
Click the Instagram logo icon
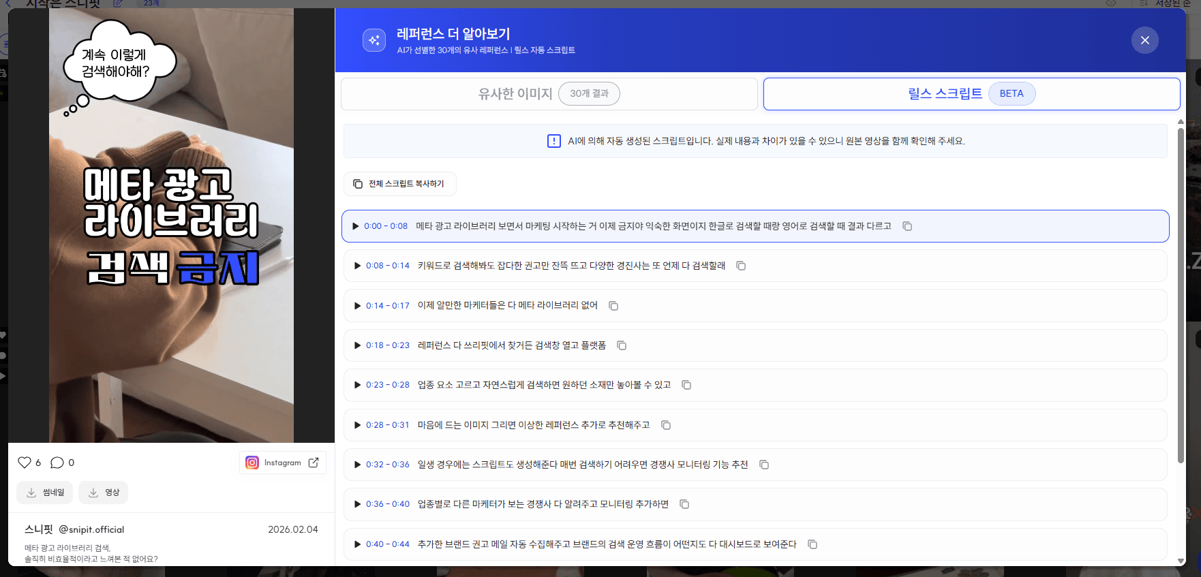[x=252, y=463]
